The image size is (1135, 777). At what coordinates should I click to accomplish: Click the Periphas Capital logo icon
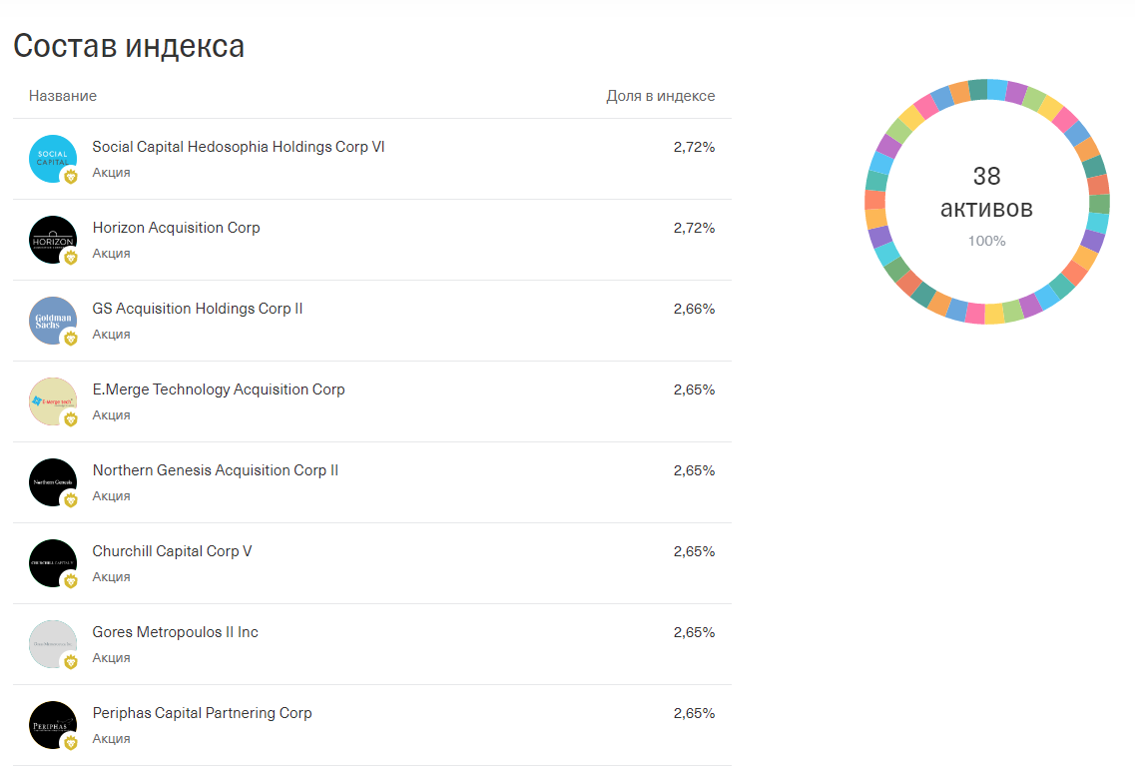point(53,725)
